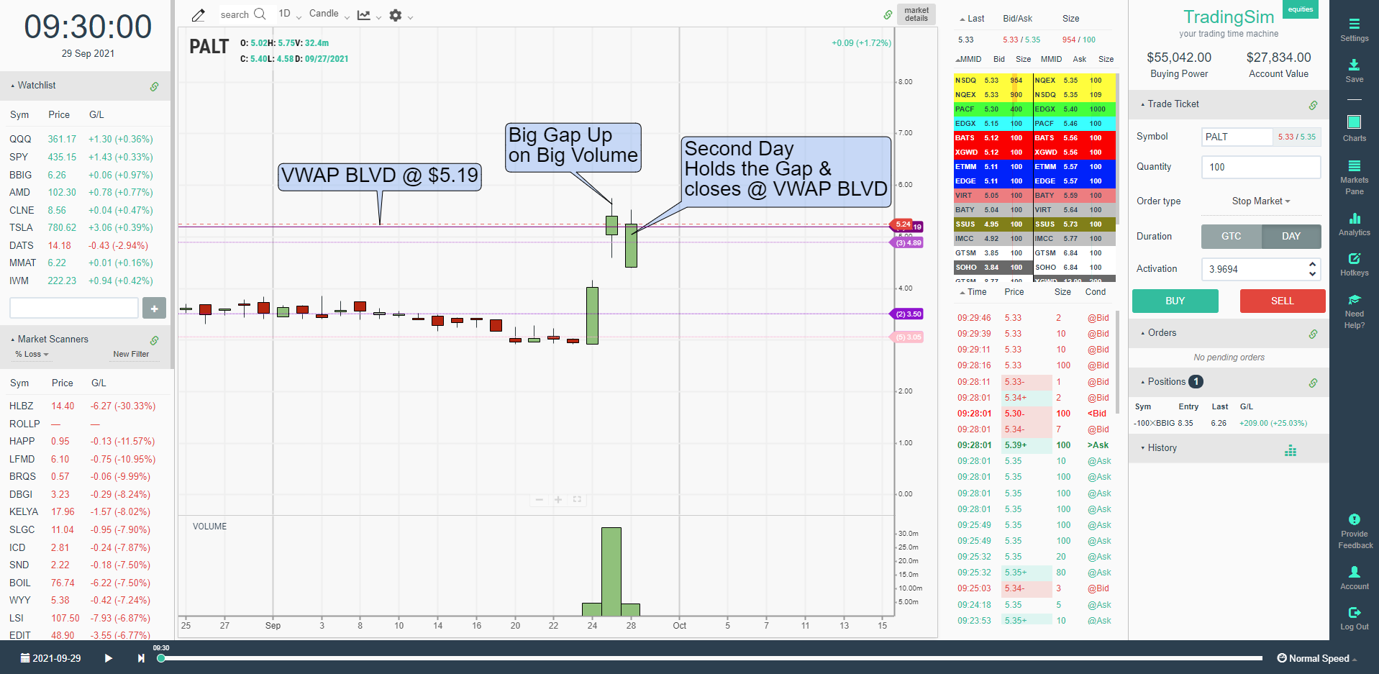Open the Normal Speed playback menu

point(1319,657)
